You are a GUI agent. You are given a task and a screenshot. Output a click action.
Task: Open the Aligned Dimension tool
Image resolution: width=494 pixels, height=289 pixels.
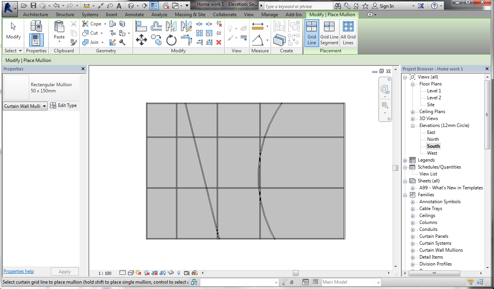pos(257,26)
